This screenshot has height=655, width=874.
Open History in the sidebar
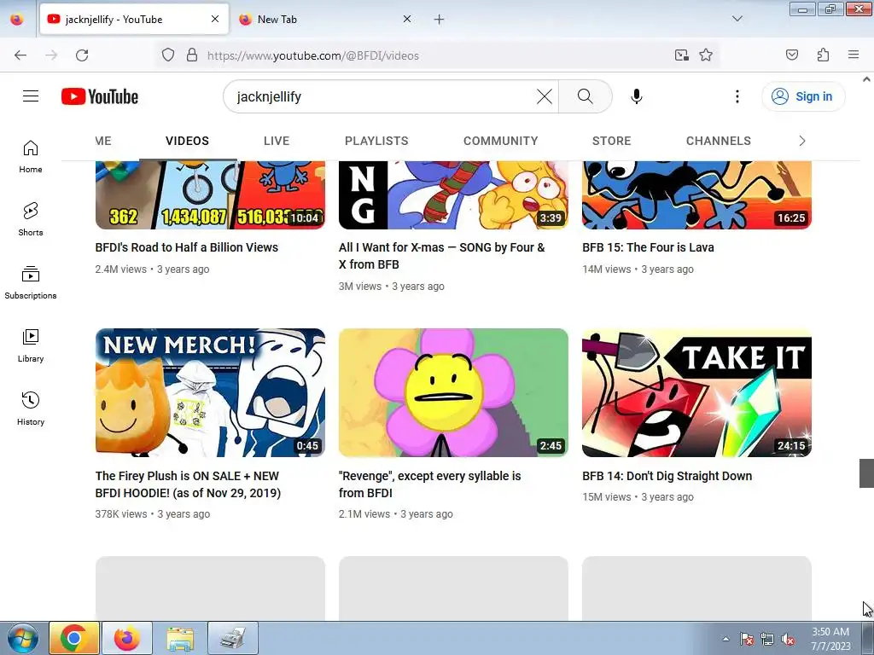[31, 409]
